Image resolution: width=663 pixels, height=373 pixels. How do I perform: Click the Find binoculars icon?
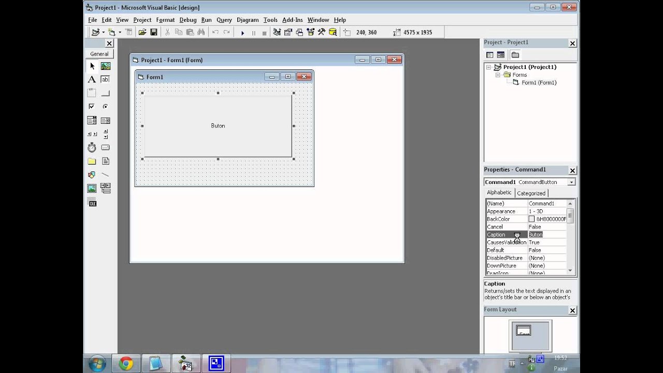click(201, 32)
